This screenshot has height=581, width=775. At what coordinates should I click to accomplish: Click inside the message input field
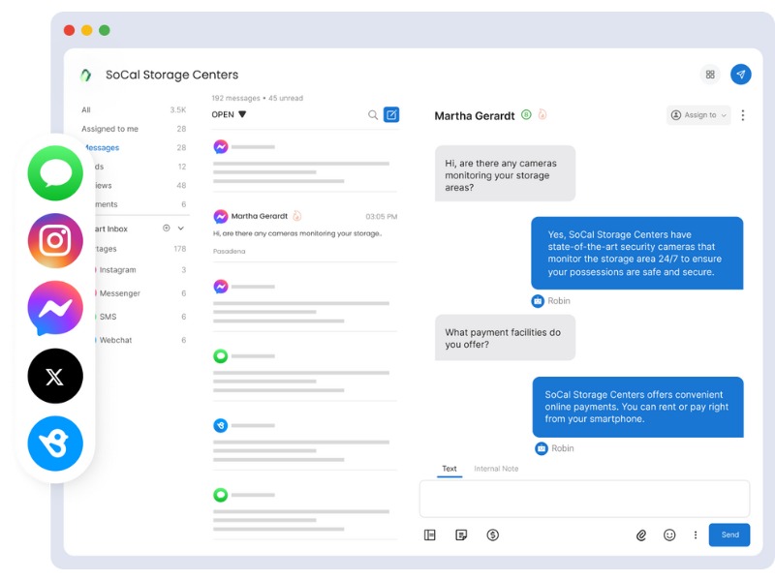584,498
